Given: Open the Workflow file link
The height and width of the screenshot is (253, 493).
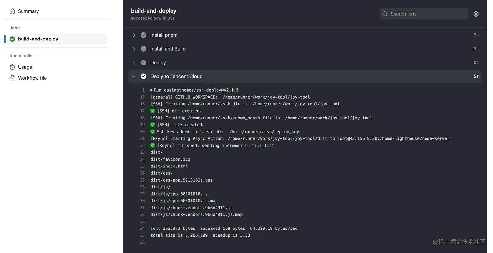Looking at the screenshot, I should [x=32, y=78].
